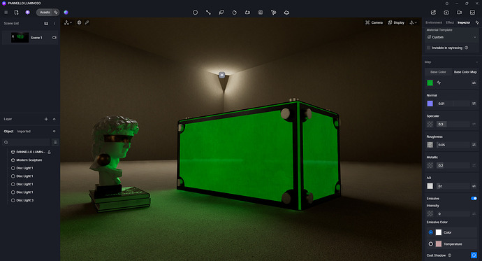482x261 pixels.
Task: Collapse the Map section expander
Action: (477, 62)
